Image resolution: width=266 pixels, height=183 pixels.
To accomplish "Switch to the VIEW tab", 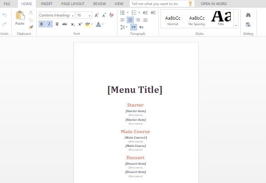I will tap(119, 4).
